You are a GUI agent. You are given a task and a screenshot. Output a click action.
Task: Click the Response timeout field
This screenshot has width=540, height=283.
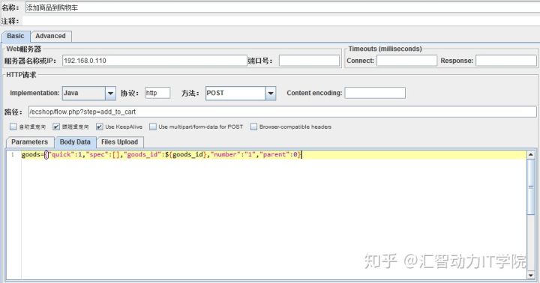click(x=506, y=61)
